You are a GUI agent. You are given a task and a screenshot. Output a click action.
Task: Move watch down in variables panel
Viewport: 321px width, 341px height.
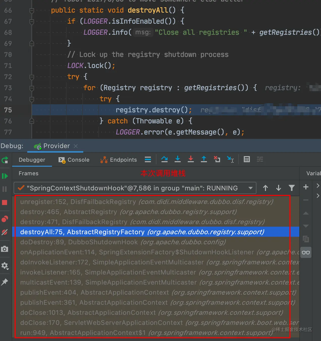pyautogui.click(x=306, y=226)
